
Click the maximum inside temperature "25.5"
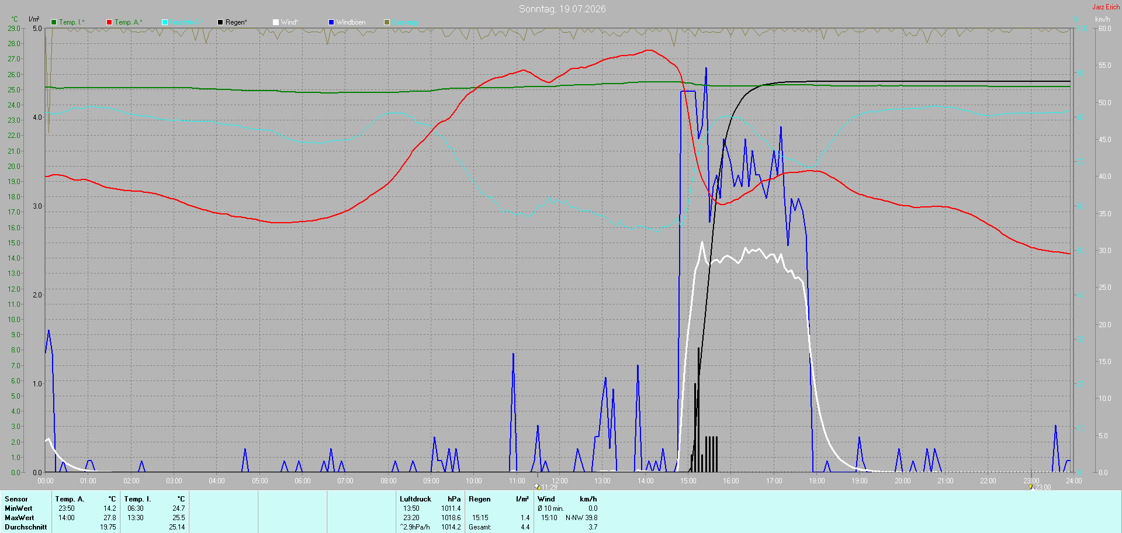[x=179, y=518]
